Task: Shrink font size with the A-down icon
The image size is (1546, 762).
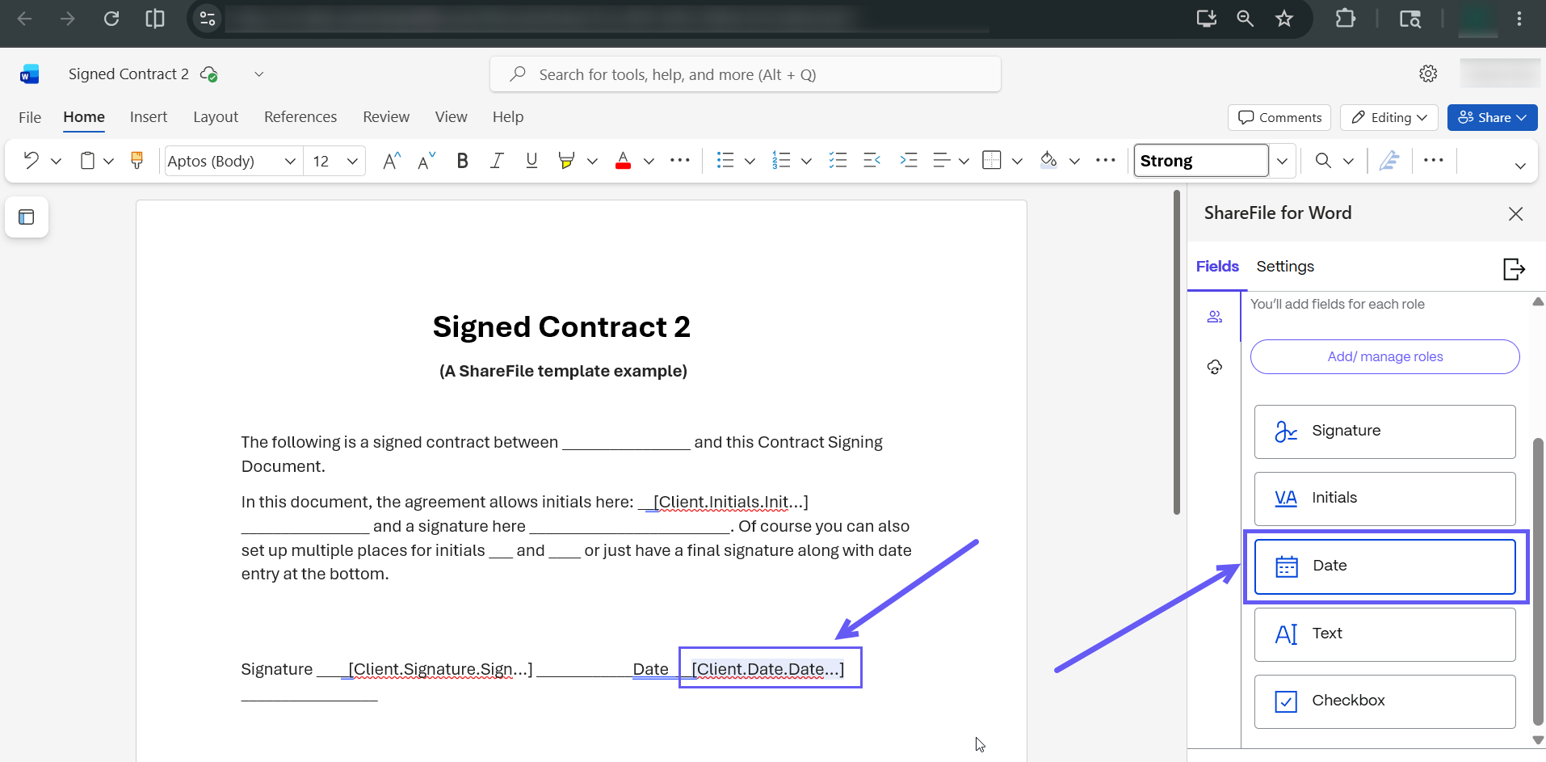Action: pyautogui.click(x=426, y=160)
